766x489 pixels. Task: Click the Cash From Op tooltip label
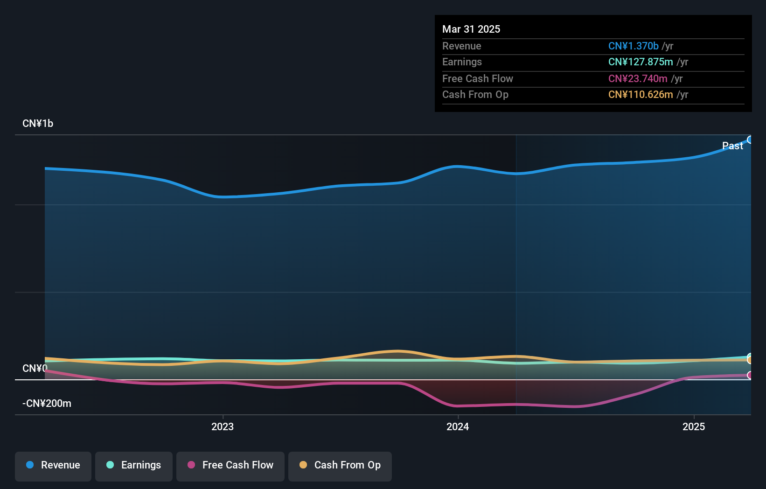(475, 95)
